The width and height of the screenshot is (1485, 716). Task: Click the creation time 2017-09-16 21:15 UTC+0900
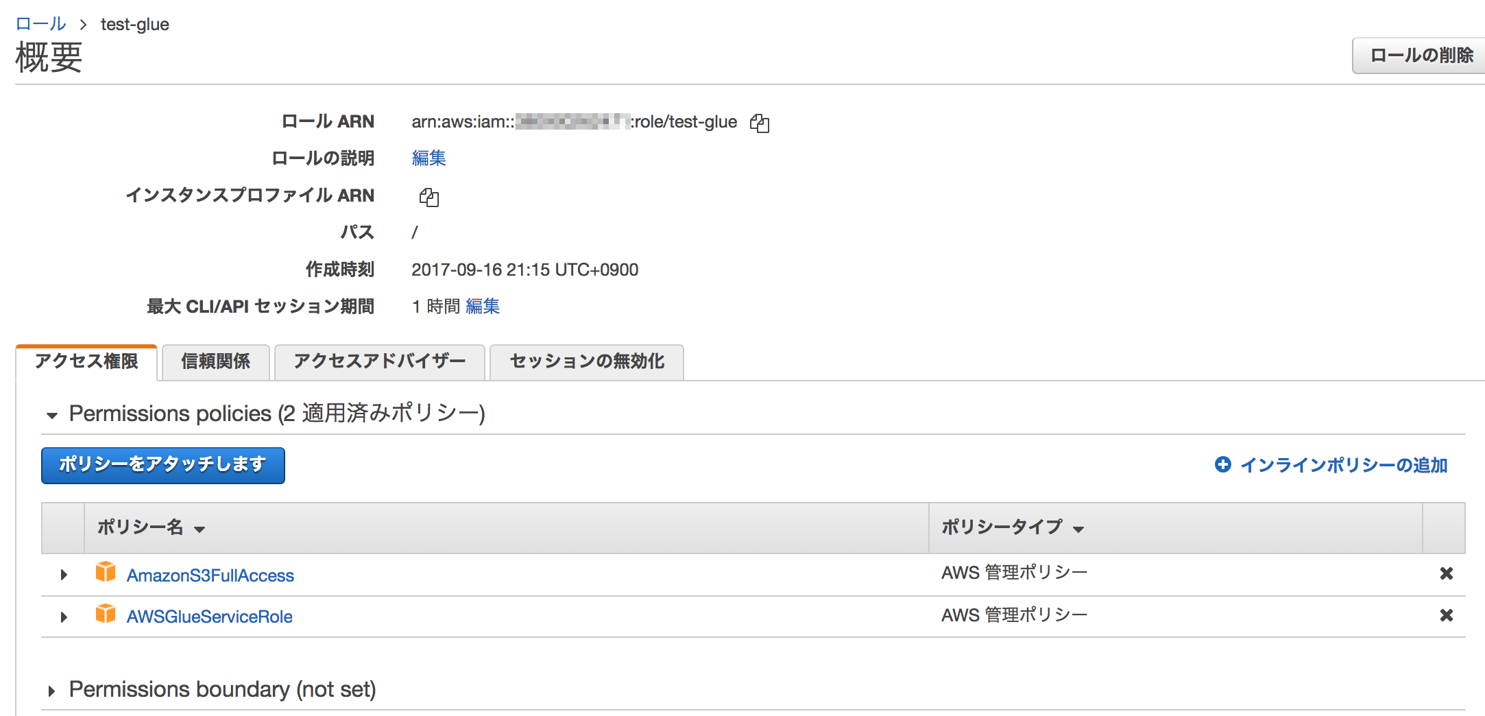click(524, 270)
